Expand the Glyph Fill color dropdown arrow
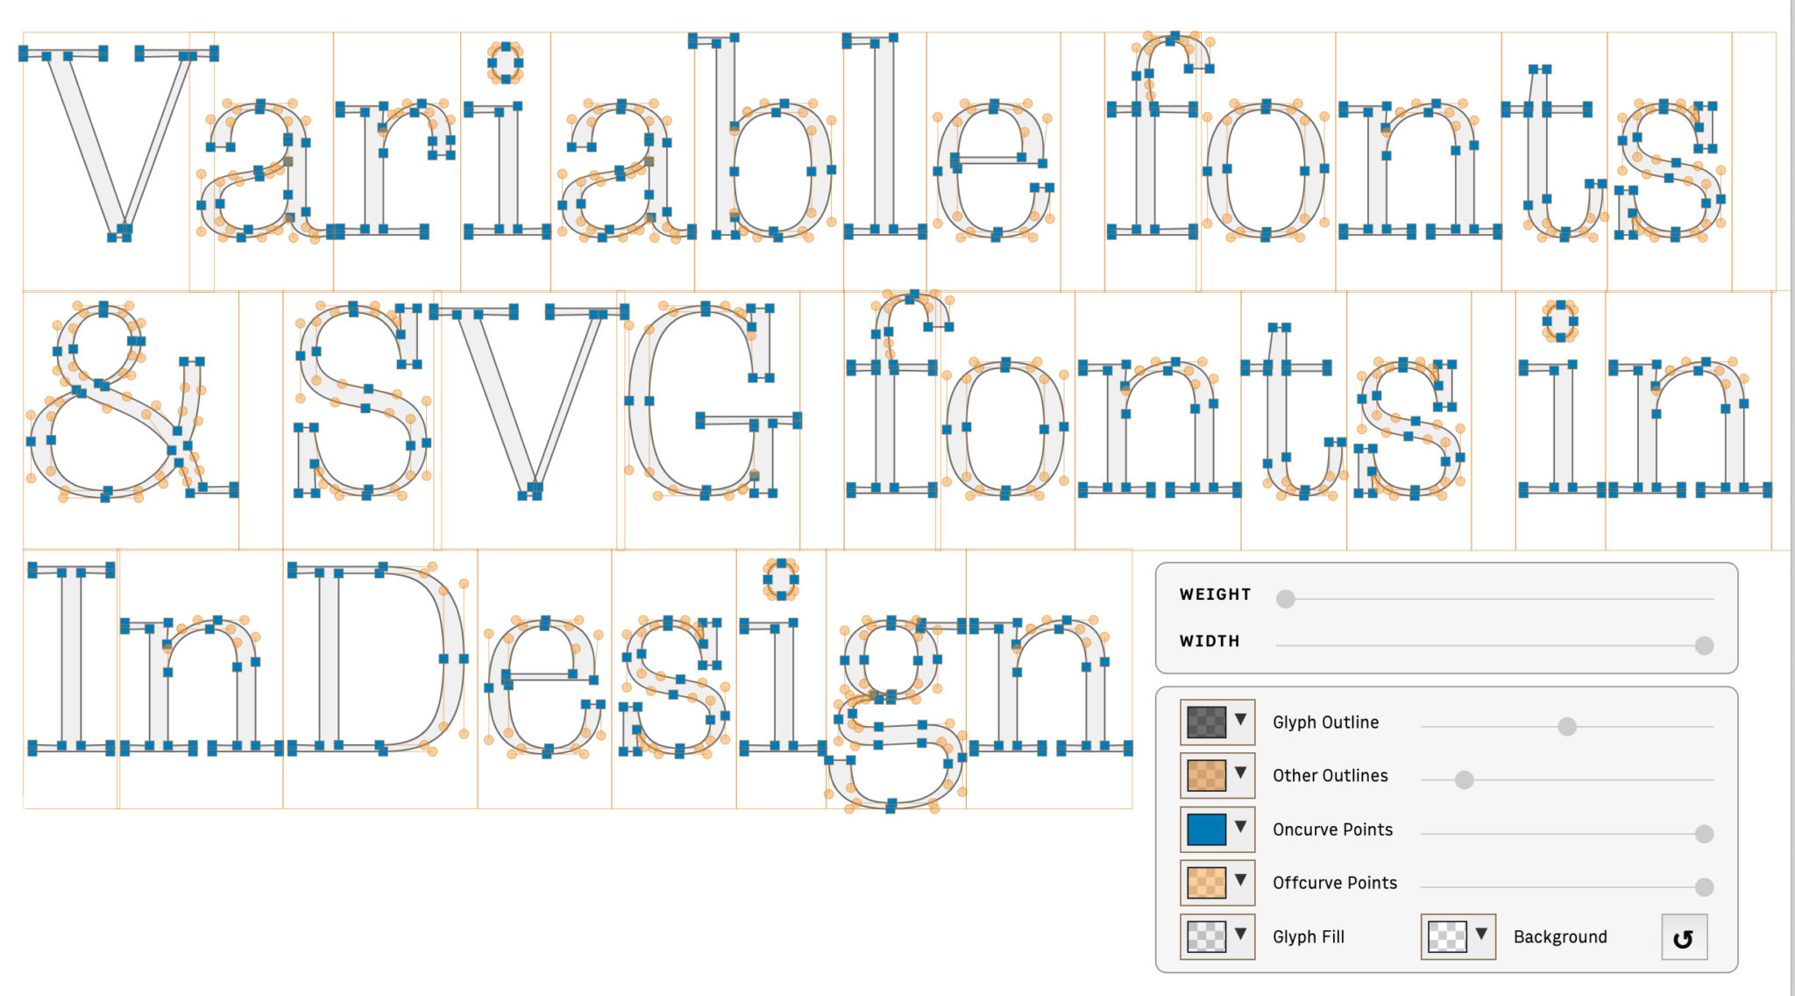 pyautogui.click(x=1241, y=936)
